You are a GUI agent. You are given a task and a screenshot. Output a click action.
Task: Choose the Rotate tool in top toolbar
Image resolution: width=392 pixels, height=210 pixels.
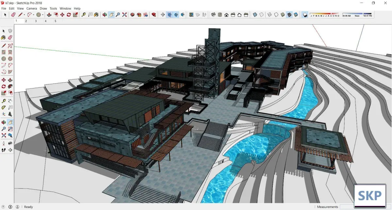(x=69, y=15)
